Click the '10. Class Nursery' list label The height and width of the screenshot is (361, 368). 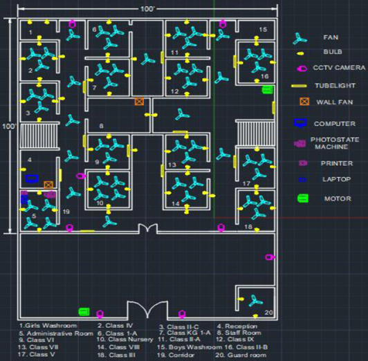(125, 340)
